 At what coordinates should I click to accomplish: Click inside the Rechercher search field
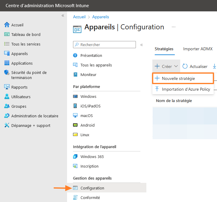click(x=104, y=45)
